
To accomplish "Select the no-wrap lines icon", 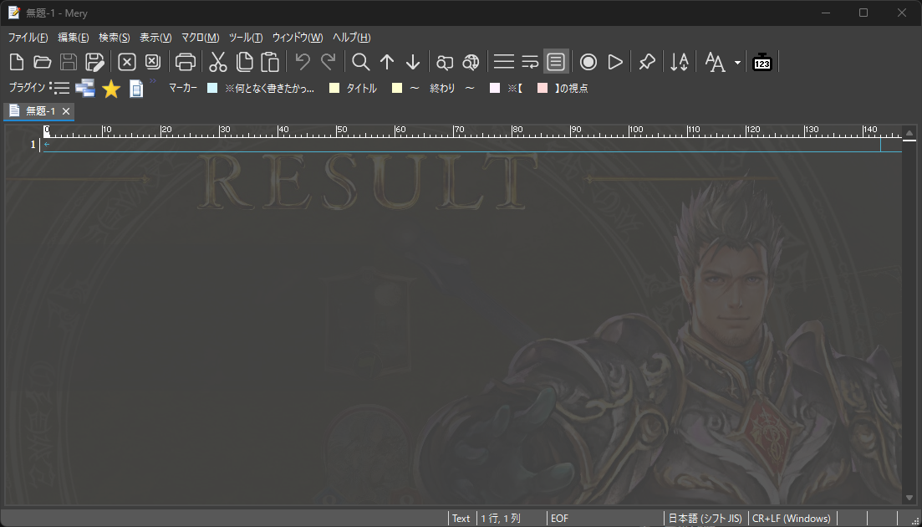I will pos(504,62).
